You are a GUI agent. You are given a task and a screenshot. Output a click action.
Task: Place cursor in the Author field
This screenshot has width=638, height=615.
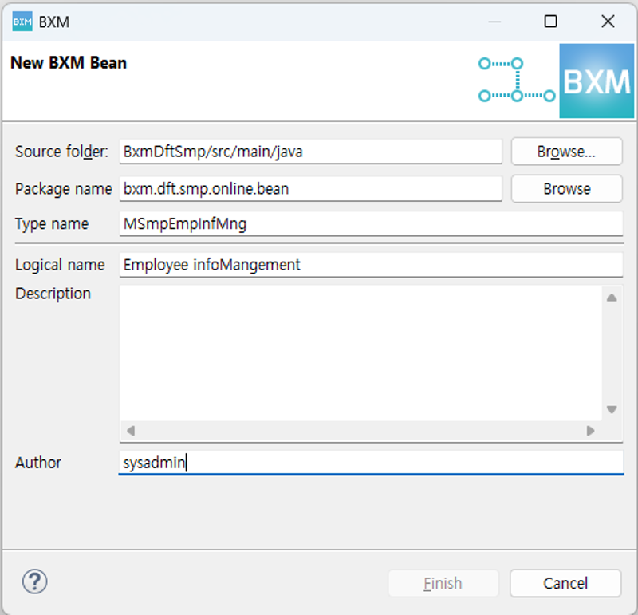click(370, 463)
